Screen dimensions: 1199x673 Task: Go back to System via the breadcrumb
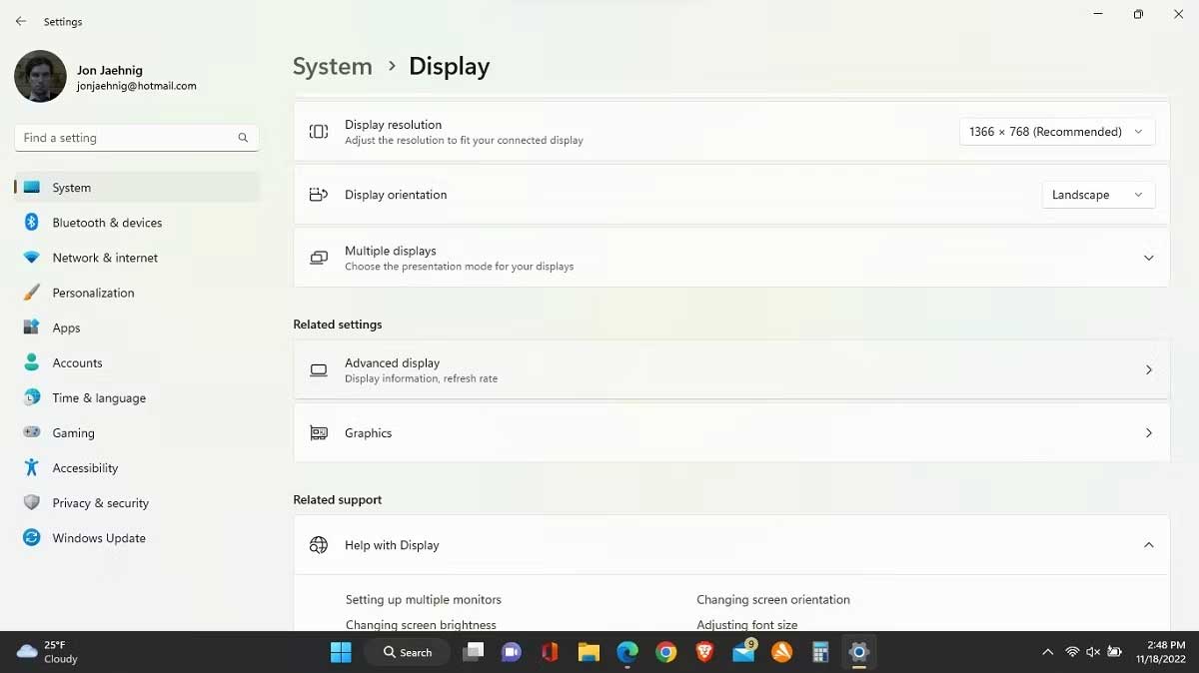click(333, 66)
